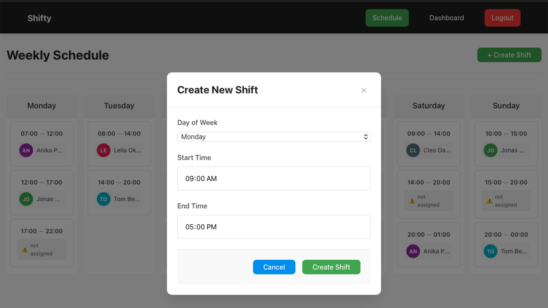Open the Dashboard page
Screen dimensions: 548x308
[x=446, y=17]
